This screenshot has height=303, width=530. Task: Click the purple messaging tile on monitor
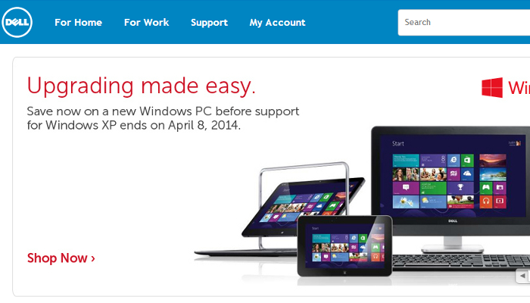tap(406, 188)
